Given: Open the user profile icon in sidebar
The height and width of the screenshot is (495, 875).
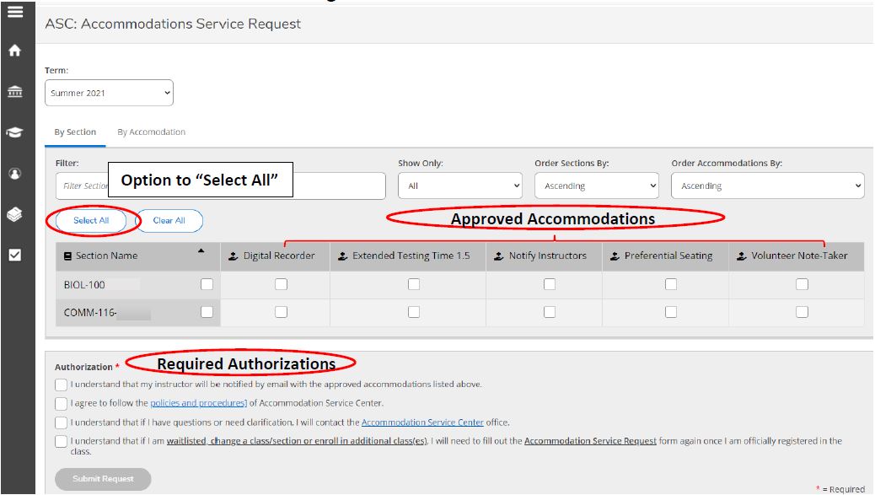Looking at the screenshot, I should [x=14, y=174].
